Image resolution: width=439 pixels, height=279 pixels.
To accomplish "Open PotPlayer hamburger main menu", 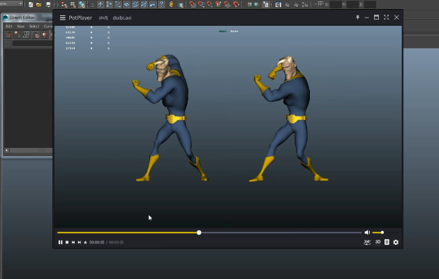I will tap(62, 17).
